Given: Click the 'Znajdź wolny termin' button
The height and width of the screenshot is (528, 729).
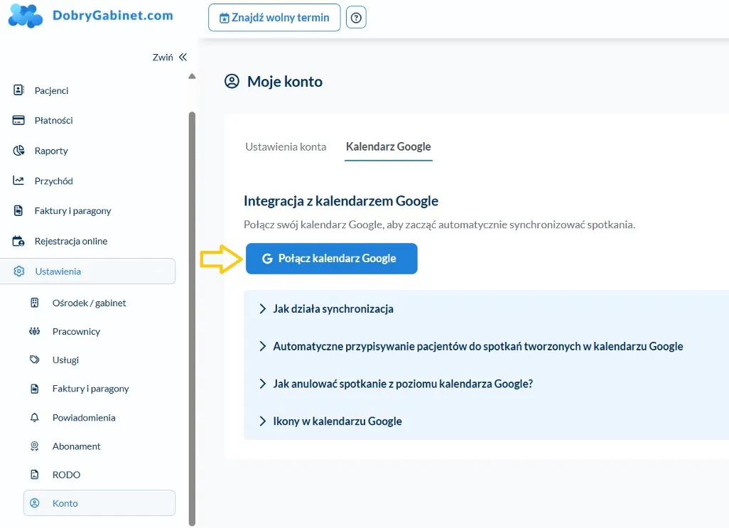Looking at the screenshot, I should coord(274,18).
